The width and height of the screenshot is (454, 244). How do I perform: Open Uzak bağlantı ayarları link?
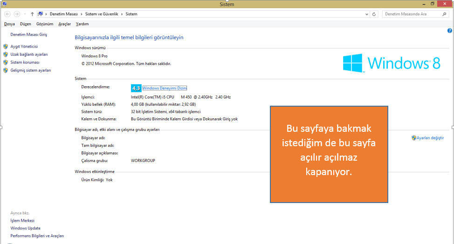[29, 54]
